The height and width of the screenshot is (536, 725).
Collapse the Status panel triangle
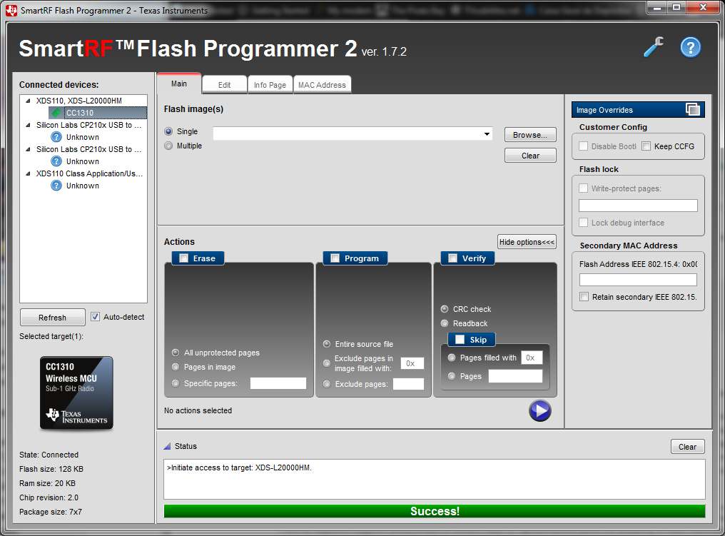pos(168,446)
